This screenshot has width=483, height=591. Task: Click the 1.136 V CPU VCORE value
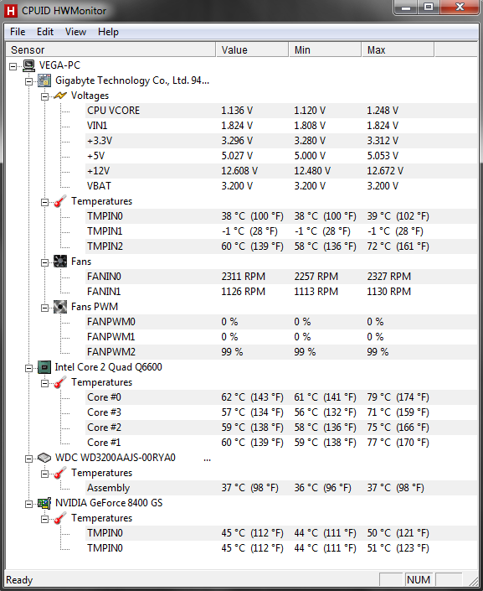(237, 111)
